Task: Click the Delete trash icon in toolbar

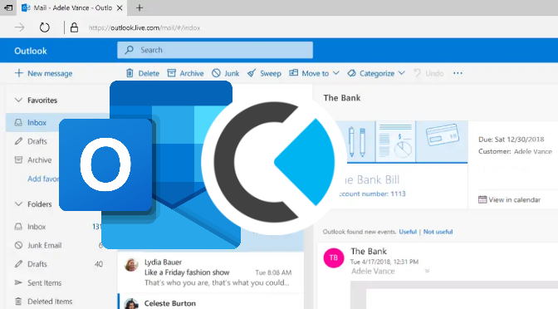Action: 130,73
